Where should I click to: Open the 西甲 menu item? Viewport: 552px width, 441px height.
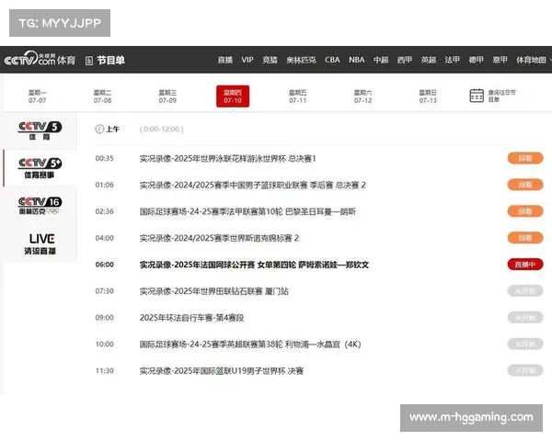[405, 60]
